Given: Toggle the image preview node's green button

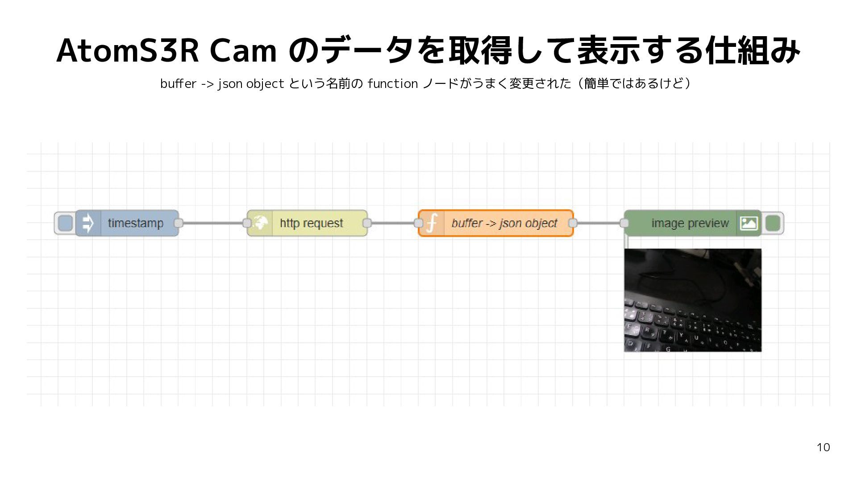Looking at the screenshot, I should (x=773, y=223).
